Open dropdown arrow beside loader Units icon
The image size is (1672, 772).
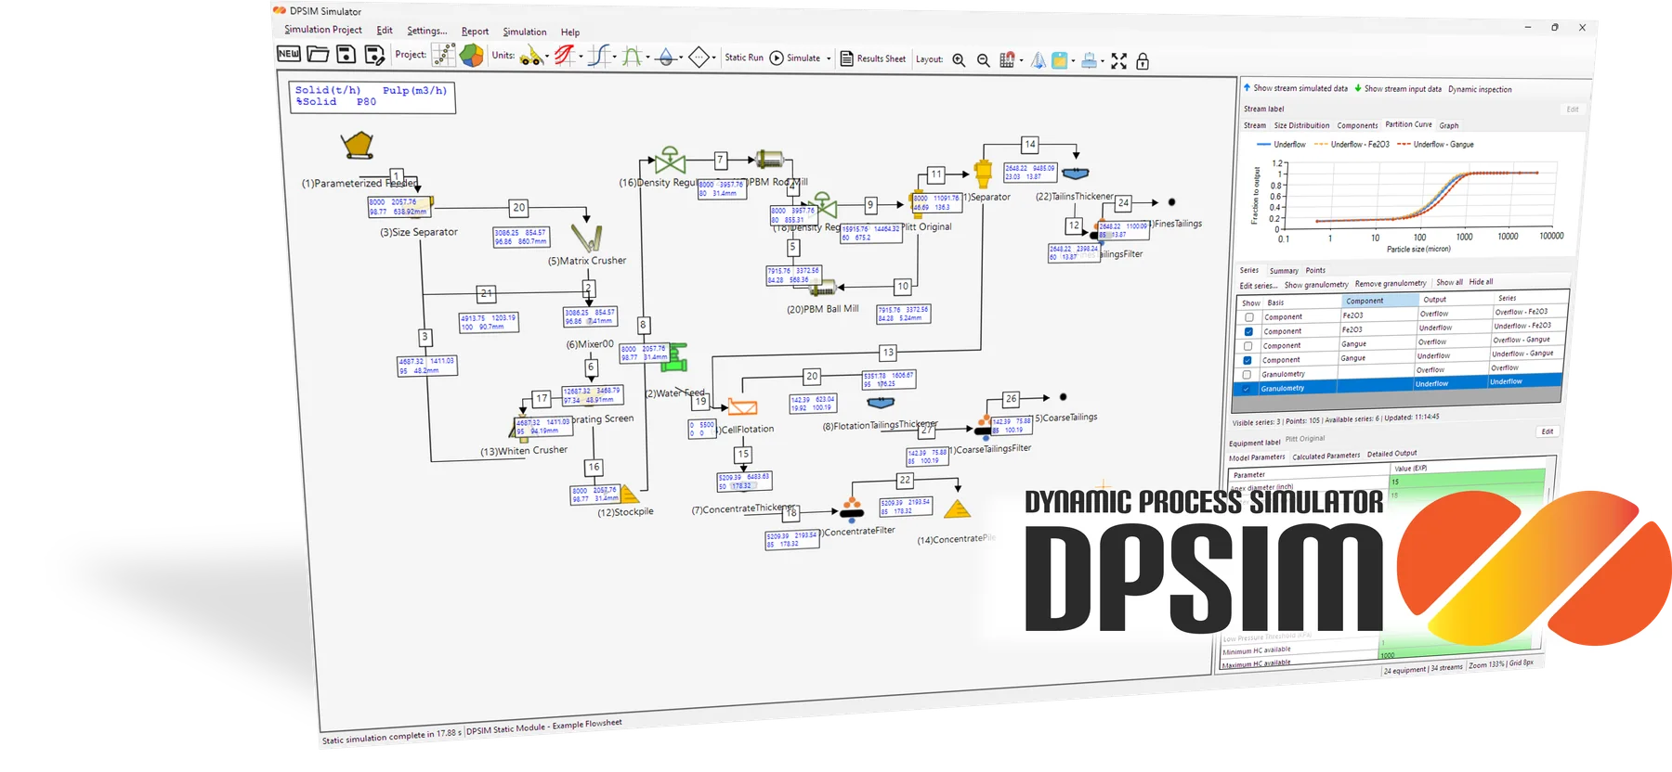tap(547, 57)
